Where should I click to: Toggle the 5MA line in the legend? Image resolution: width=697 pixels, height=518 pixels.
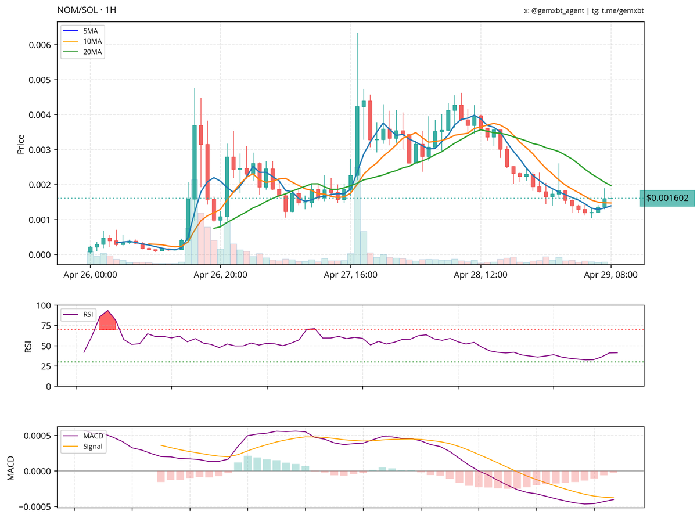pos(89,31)
